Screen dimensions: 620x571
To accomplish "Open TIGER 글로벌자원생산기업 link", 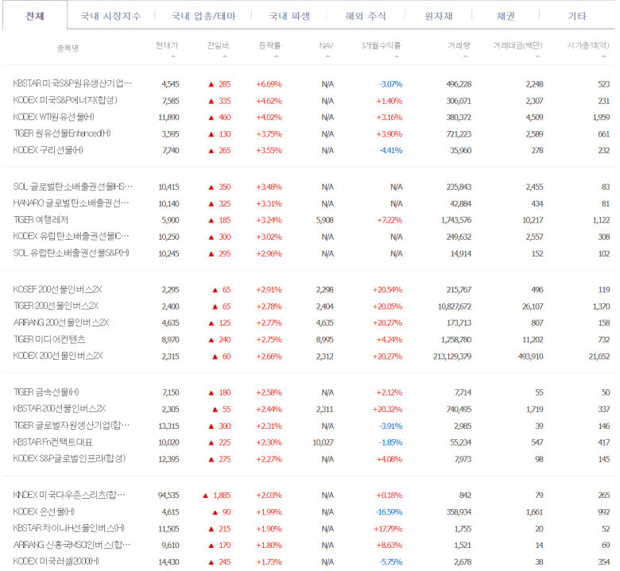I will click(72, 425).
